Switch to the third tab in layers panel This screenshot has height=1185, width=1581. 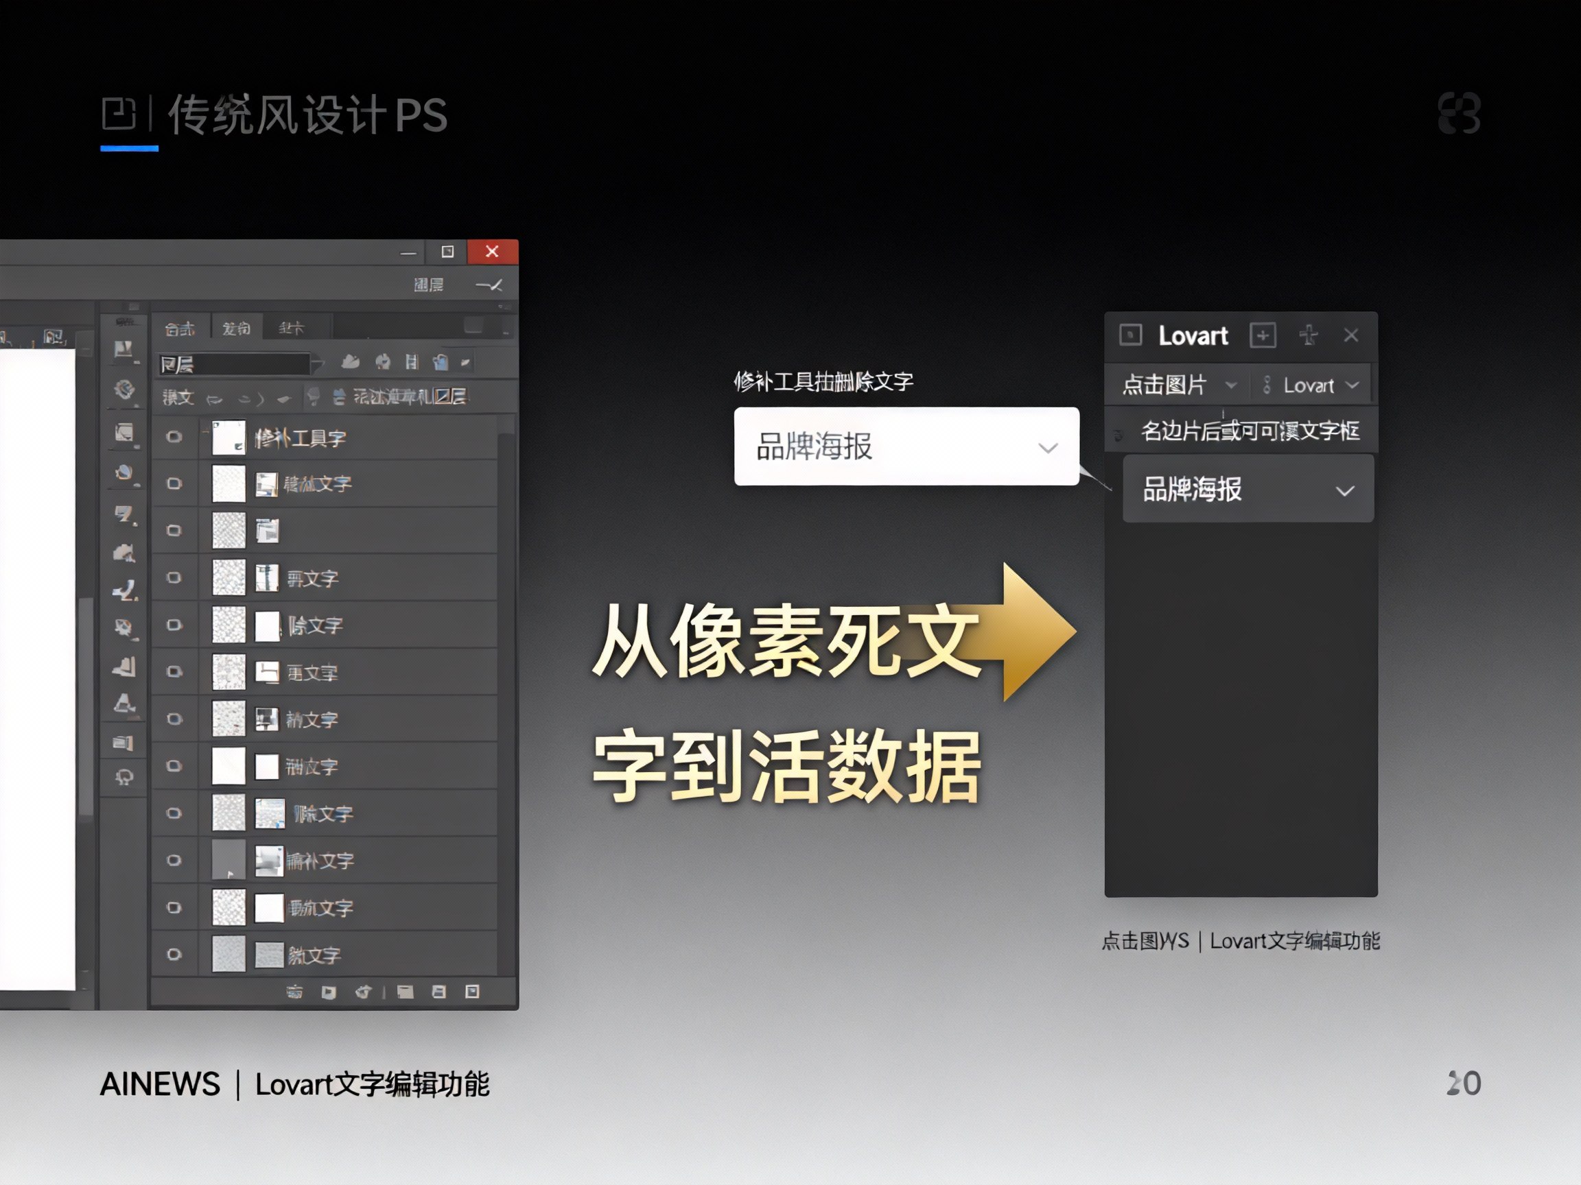(x=292, y=328)
